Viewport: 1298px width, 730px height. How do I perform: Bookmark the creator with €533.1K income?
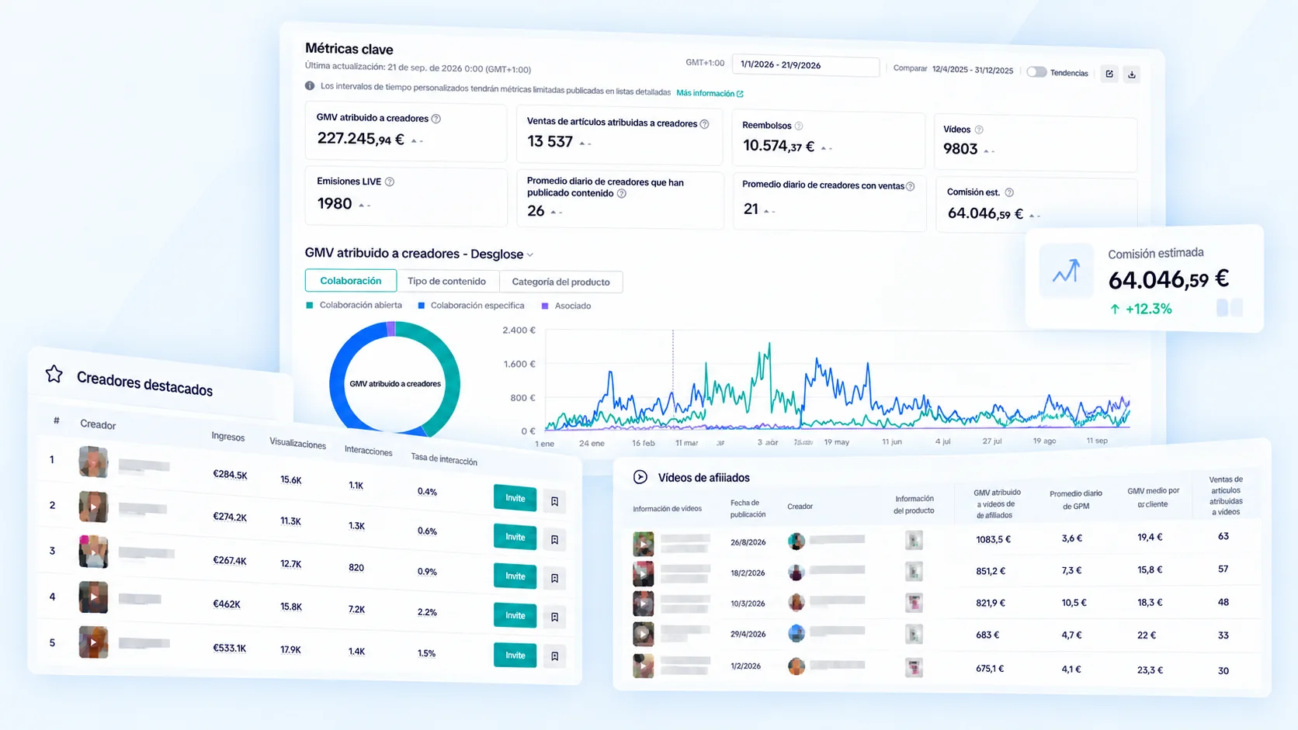[x=554, y=656]
